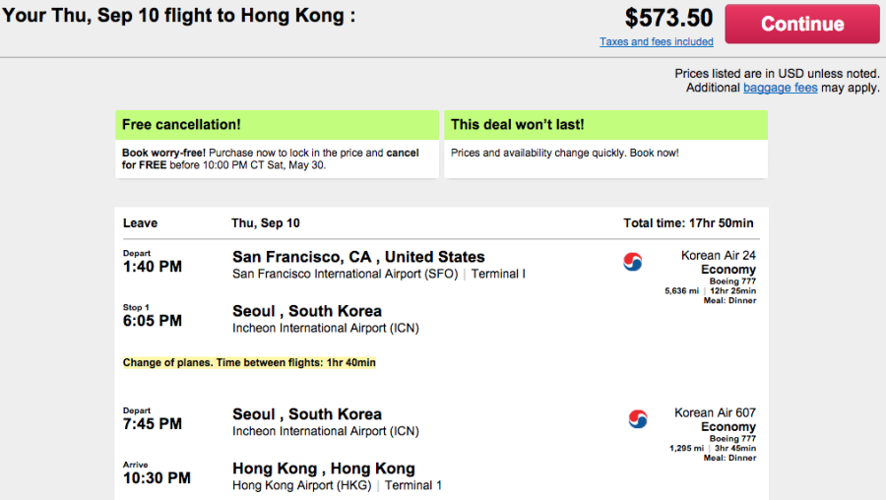The width and height of the screenshot is (886, 500).
Task: Click the red Continue button
Action: 802,24
